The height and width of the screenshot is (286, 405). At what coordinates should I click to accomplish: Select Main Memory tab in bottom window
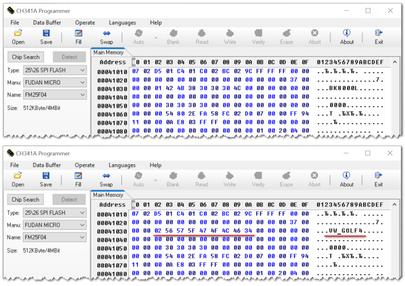point(108,195)
